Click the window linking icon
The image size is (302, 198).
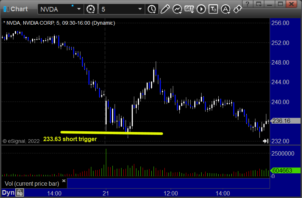[237, 9]
